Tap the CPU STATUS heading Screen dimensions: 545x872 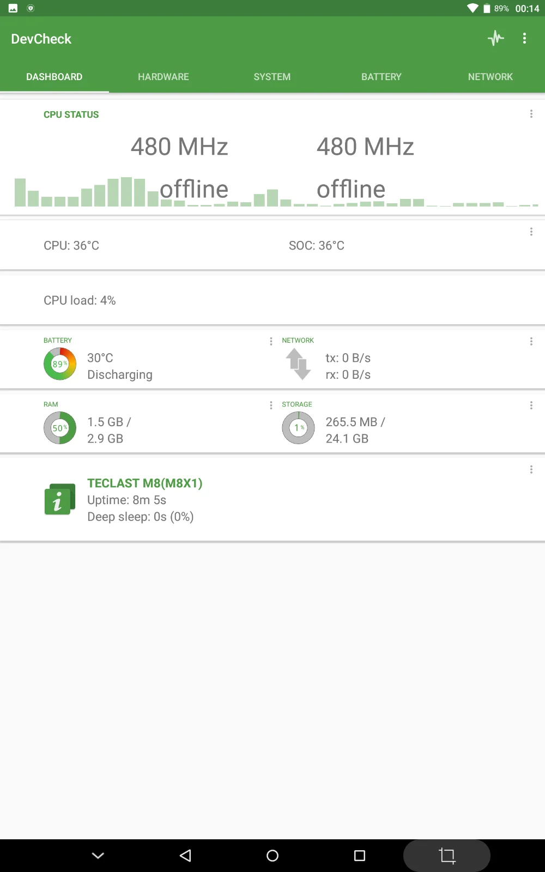71,114
